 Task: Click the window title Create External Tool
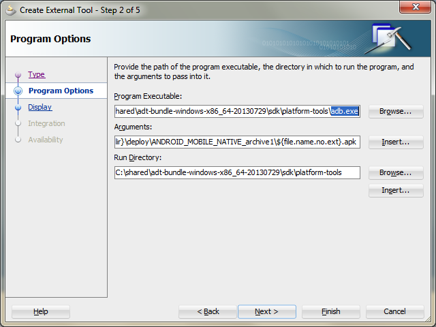tap(80, 10)
